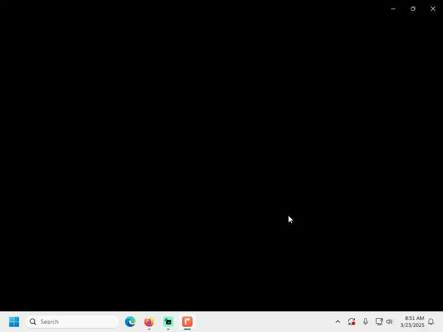Open Firefox from the taskbar

(x=149, y=322)
